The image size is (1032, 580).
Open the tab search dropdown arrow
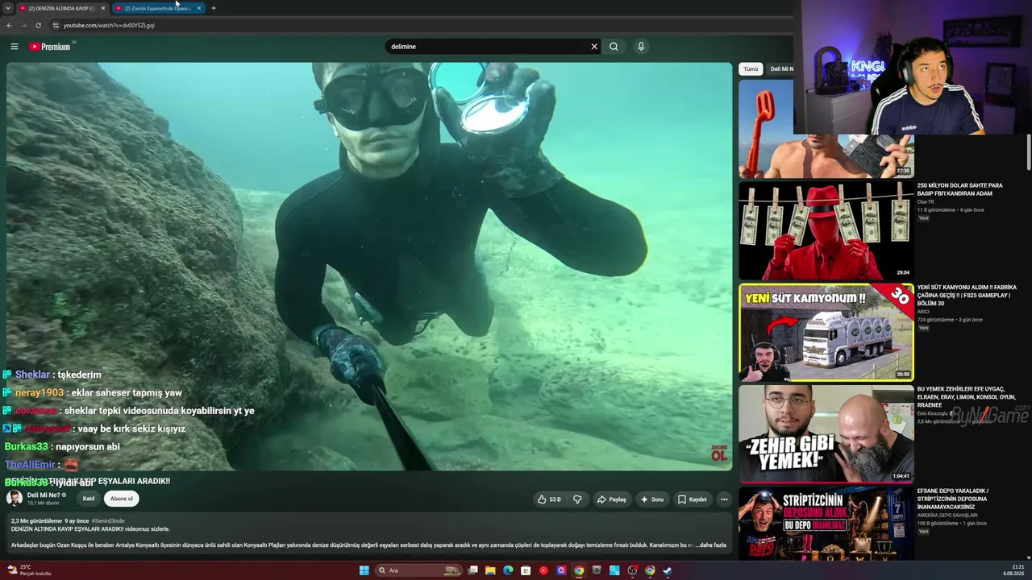click(x=7, y=8)
